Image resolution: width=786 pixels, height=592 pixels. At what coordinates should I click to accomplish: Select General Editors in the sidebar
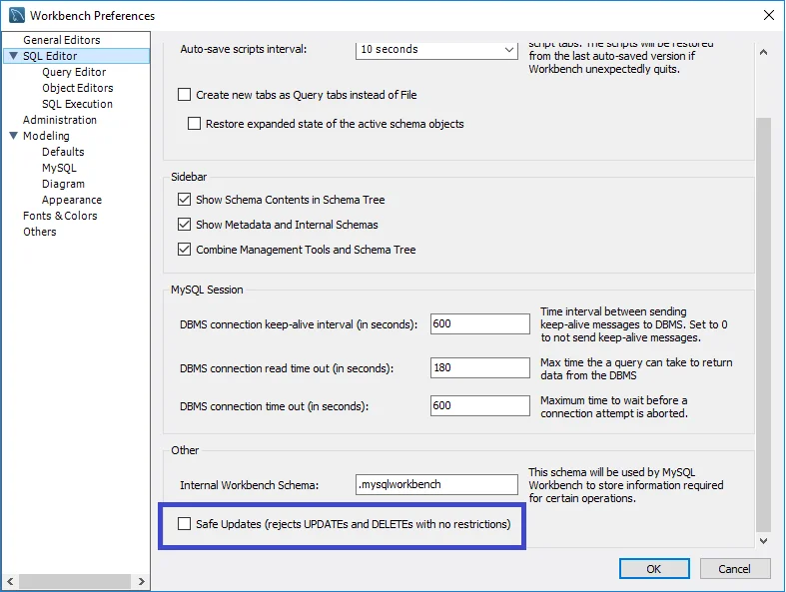tap(62, 40)
